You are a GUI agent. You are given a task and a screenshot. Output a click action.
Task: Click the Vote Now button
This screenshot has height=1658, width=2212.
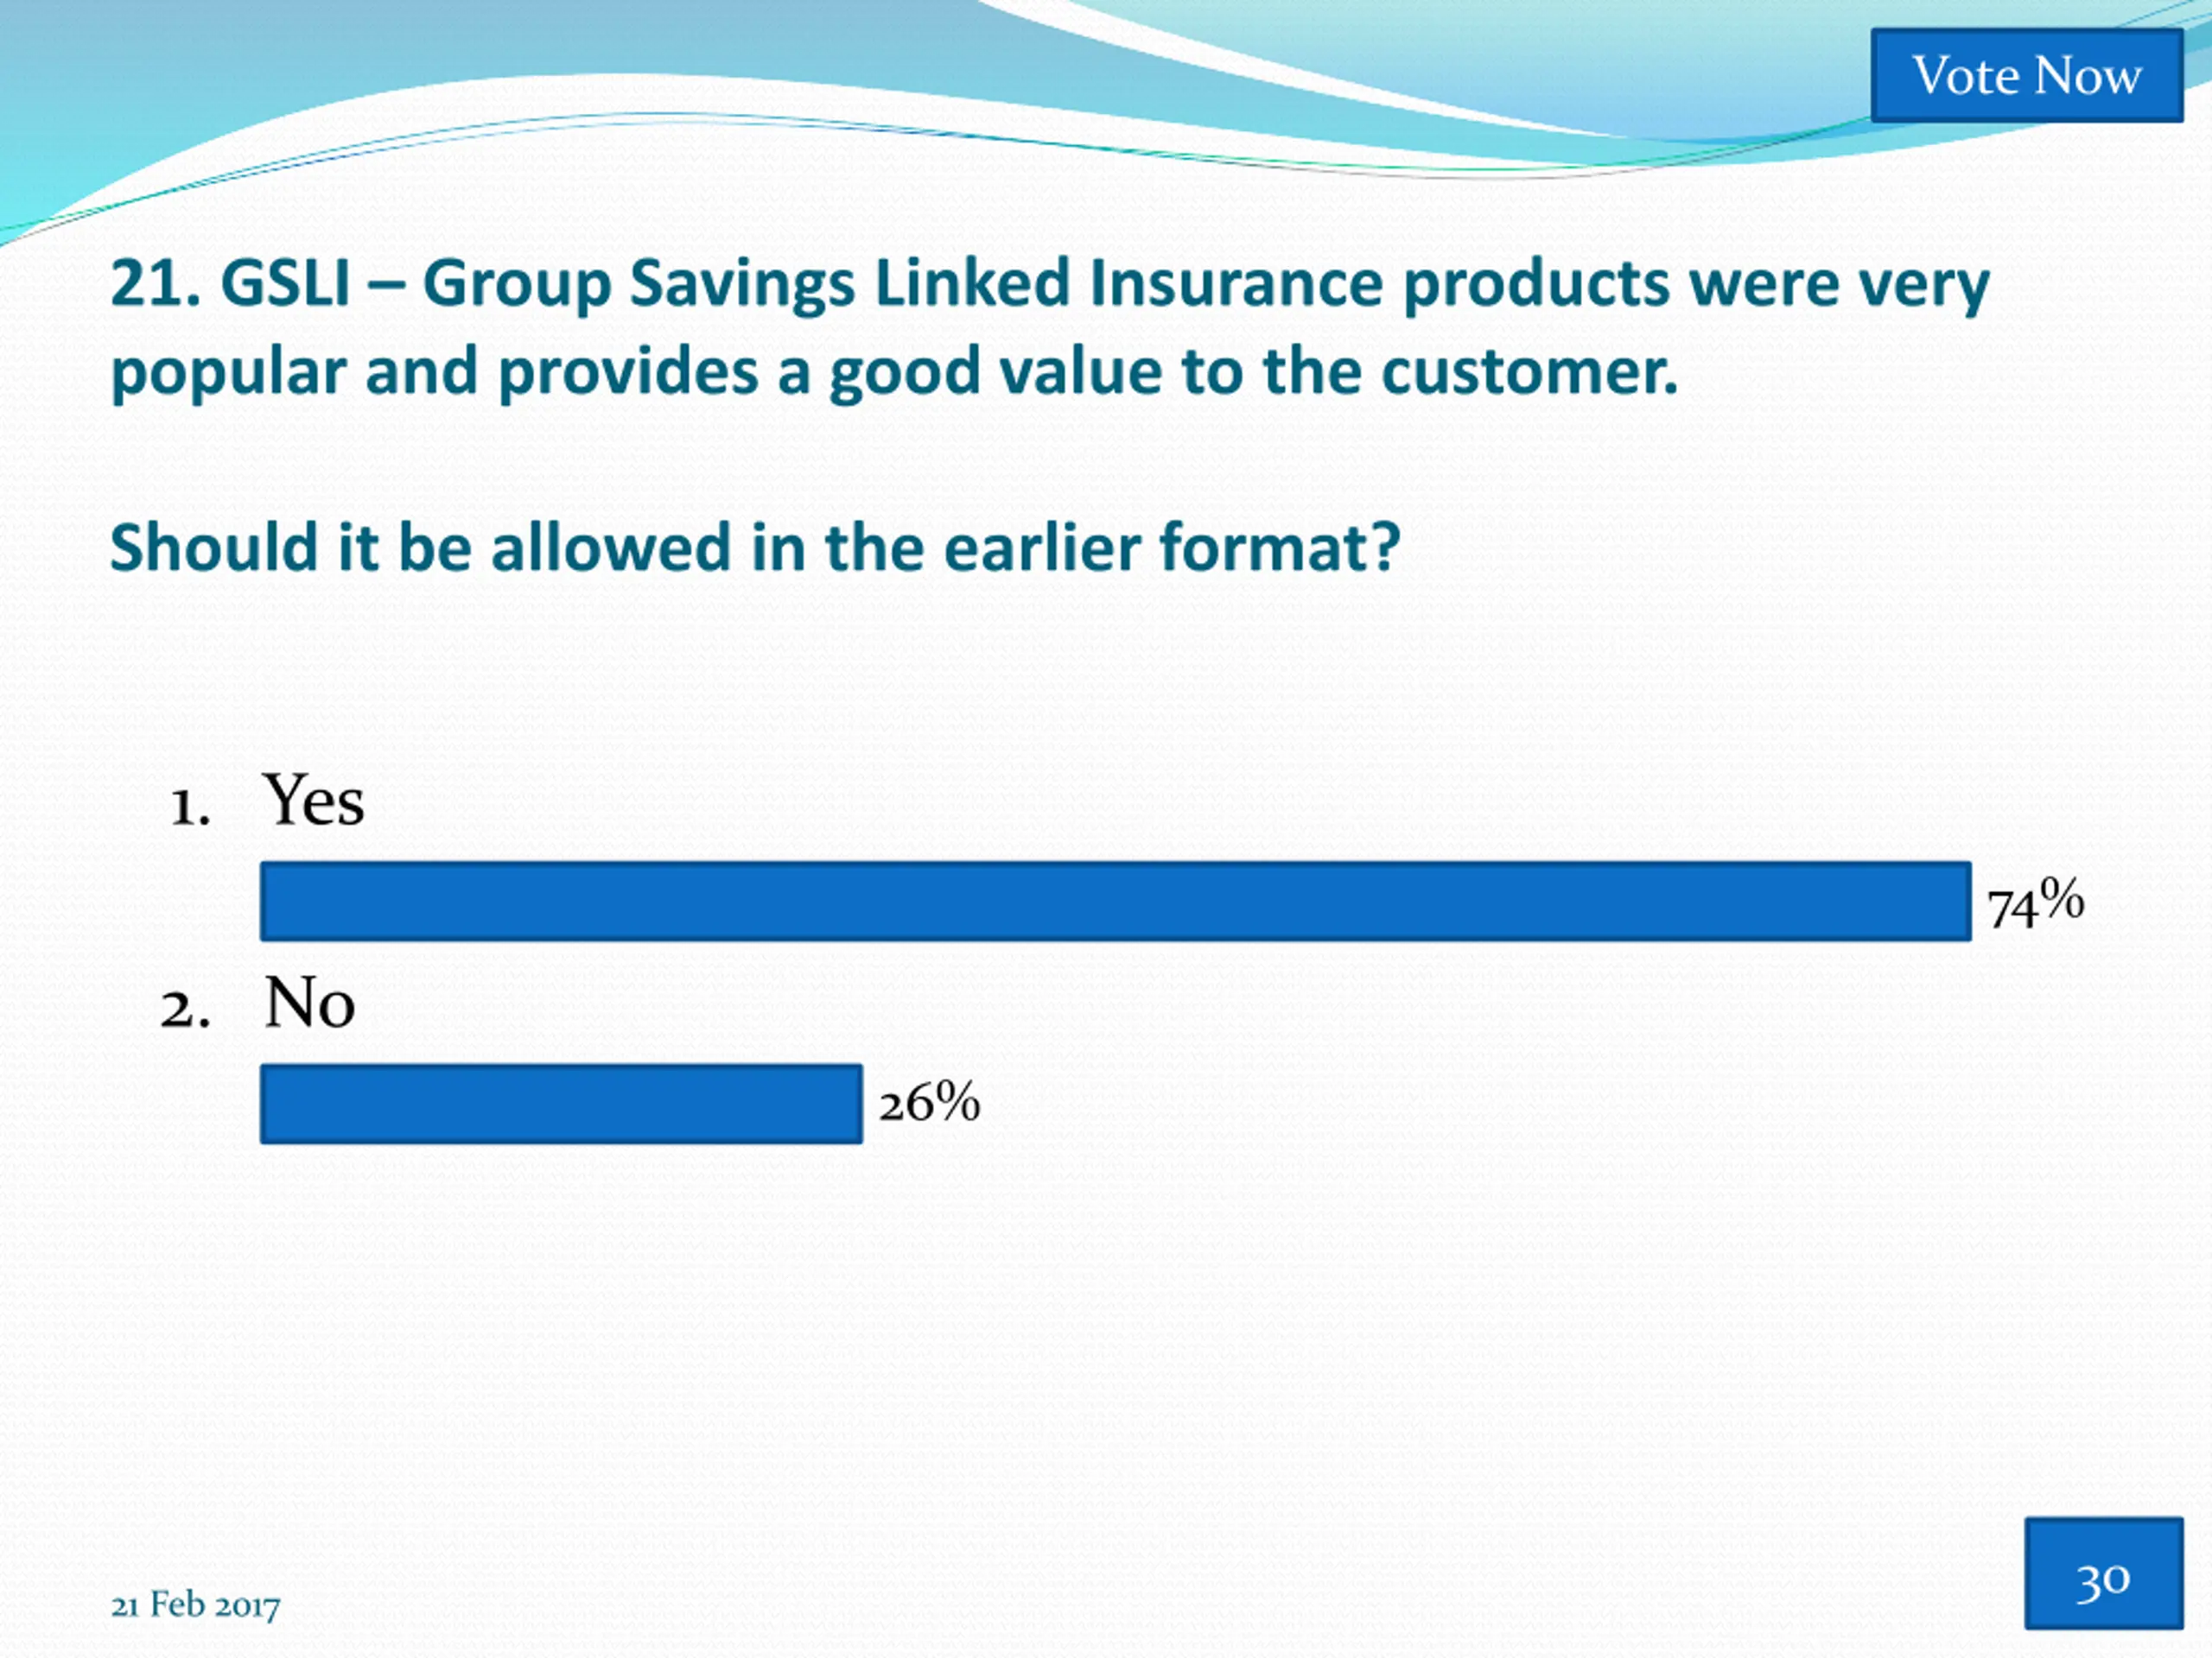[2027, 76]
